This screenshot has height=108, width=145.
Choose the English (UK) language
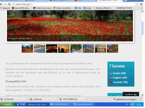click(120, 78)
